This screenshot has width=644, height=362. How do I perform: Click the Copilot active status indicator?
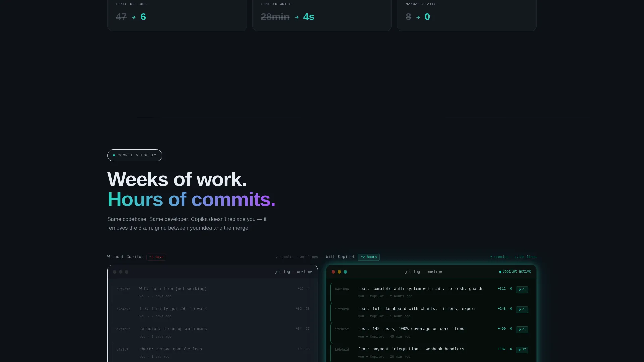(515, 271)
